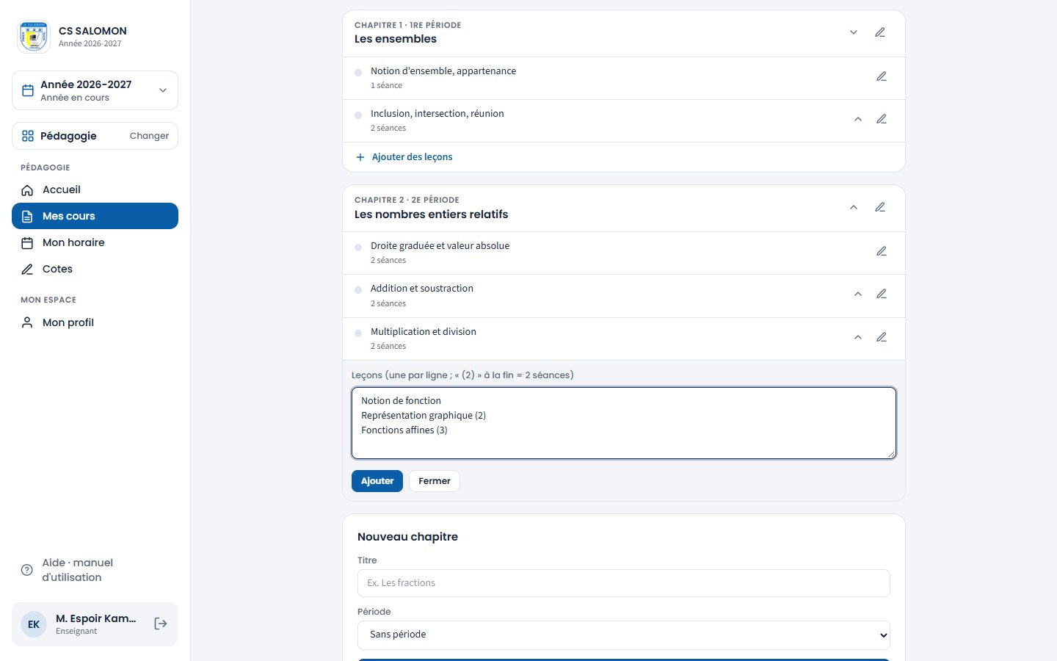Image resolution: width=1057 pixels, height=661 pixels.
Task: Move chapter Les ensembles down
Action: point(854,32)
